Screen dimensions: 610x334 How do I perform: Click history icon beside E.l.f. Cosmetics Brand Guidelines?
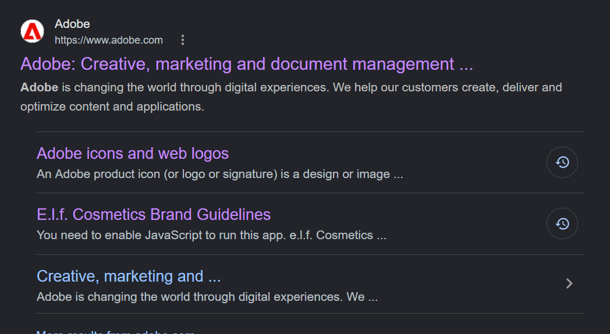[562, 223]
